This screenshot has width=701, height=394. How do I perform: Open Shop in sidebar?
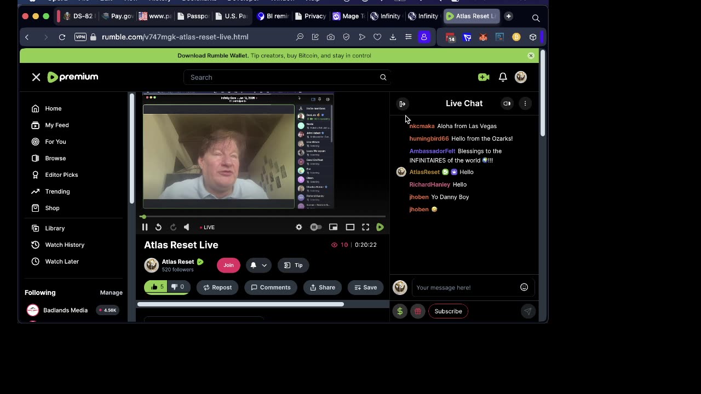[53, 208]
